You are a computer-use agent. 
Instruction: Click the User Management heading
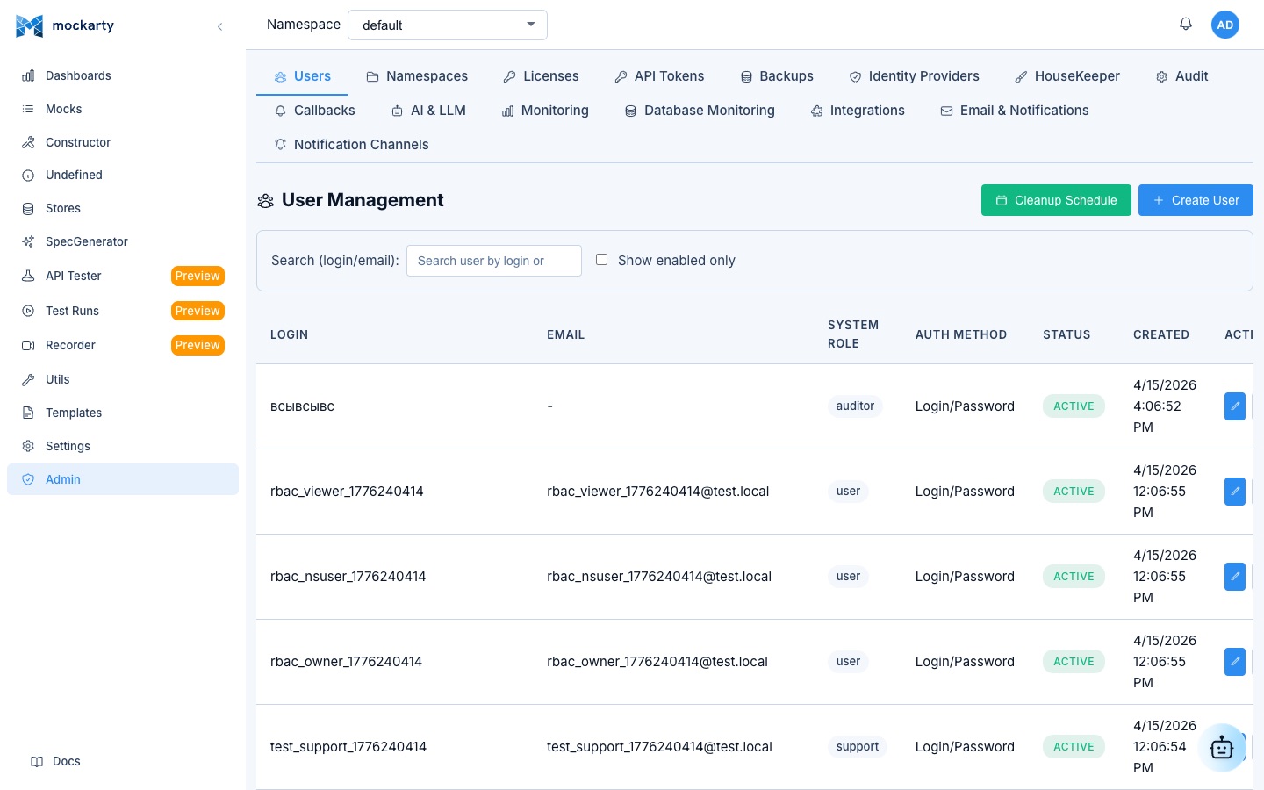pos(363,200)
